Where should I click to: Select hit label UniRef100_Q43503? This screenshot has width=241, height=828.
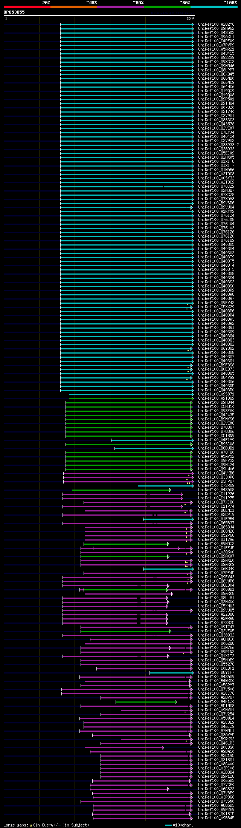[216, 33]
